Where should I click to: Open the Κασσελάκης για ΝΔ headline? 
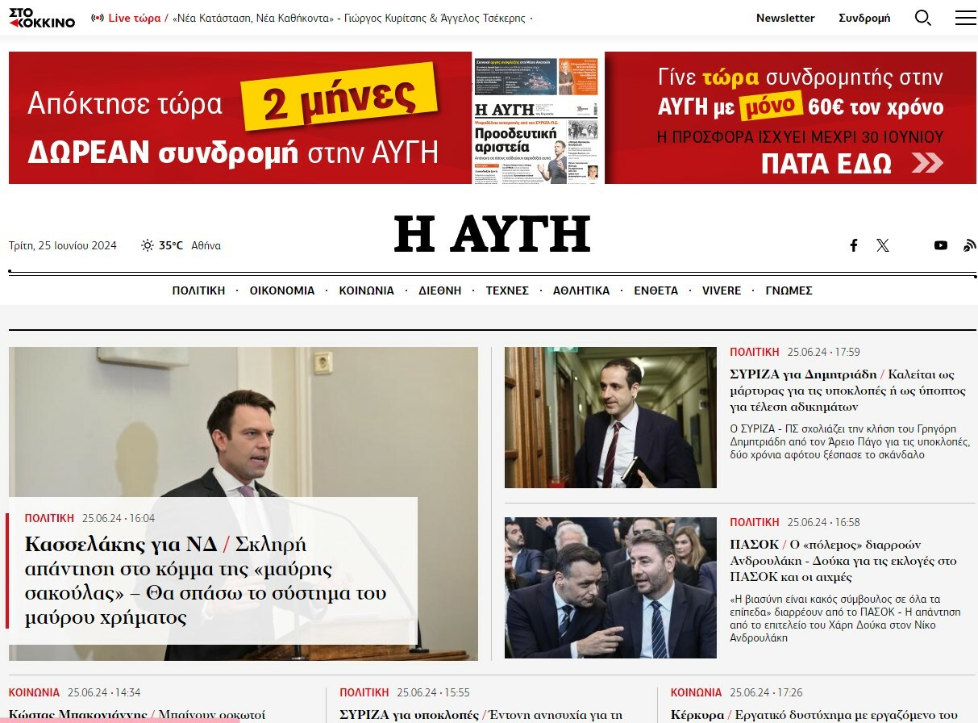(206, 581)
